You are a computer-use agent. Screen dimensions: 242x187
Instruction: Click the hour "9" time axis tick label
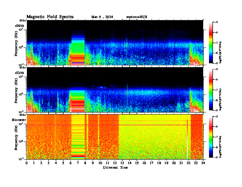pos(93,163)
